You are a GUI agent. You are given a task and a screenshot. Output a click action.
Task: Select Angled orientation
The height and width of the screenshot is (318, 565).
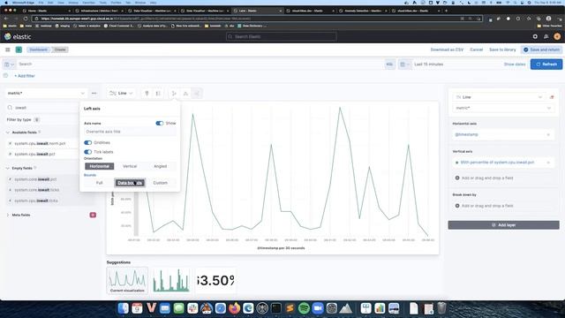click(161, 166)
